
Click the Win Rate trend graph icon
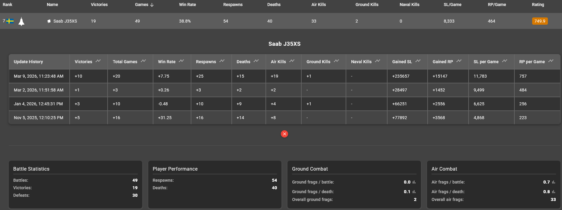181,61
